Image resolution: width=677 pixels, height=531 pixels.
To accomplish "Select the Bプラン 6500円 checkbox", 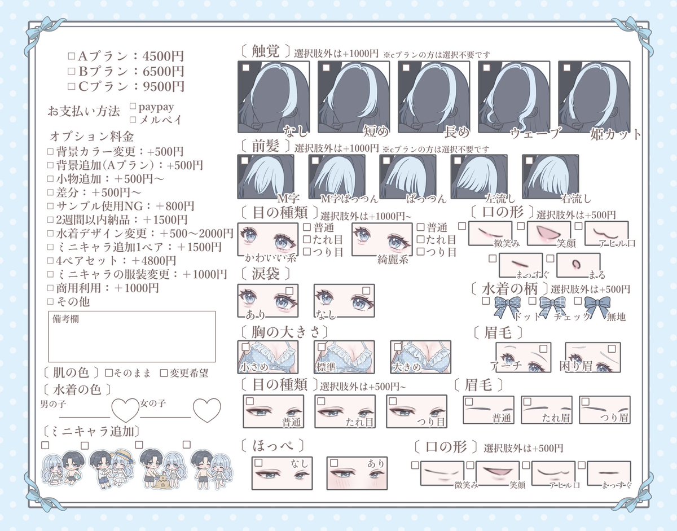I will pos(71,72).
